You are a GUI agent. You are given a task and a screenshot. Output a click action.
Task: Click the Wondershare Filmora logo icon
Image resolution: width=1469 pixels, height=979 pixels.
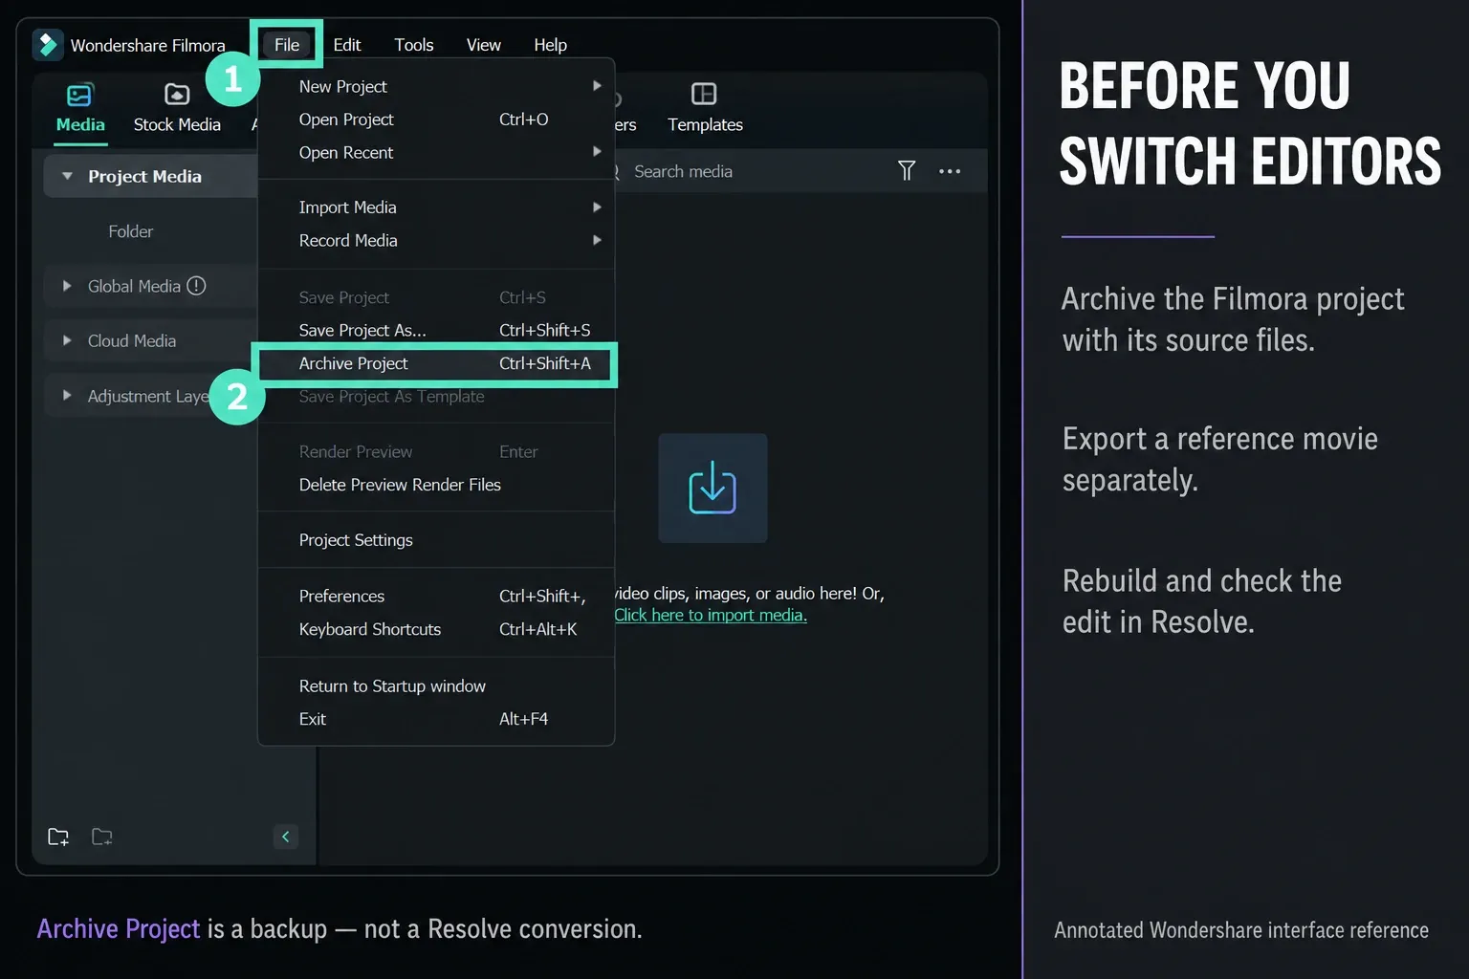click(48, 45)
